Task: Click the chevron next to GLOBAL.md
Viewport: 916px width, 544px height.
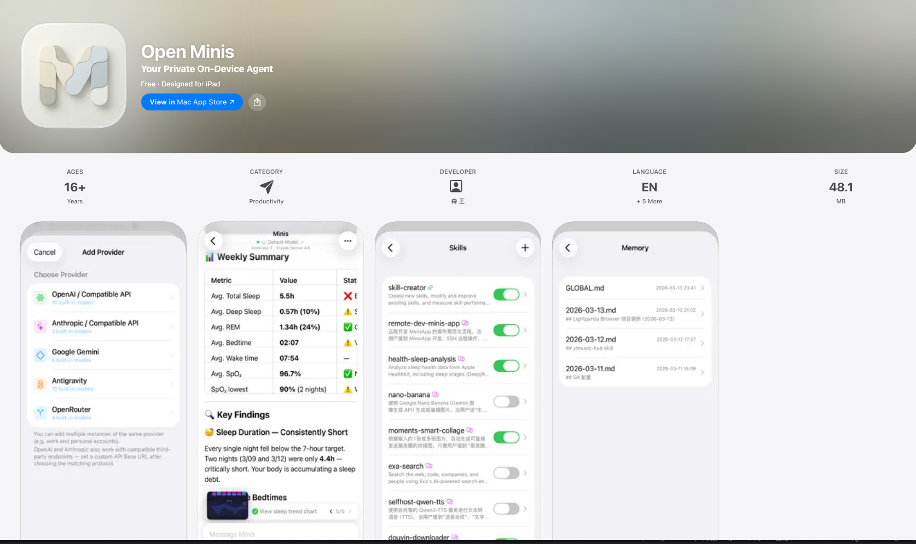Action: tap(702, 288)
